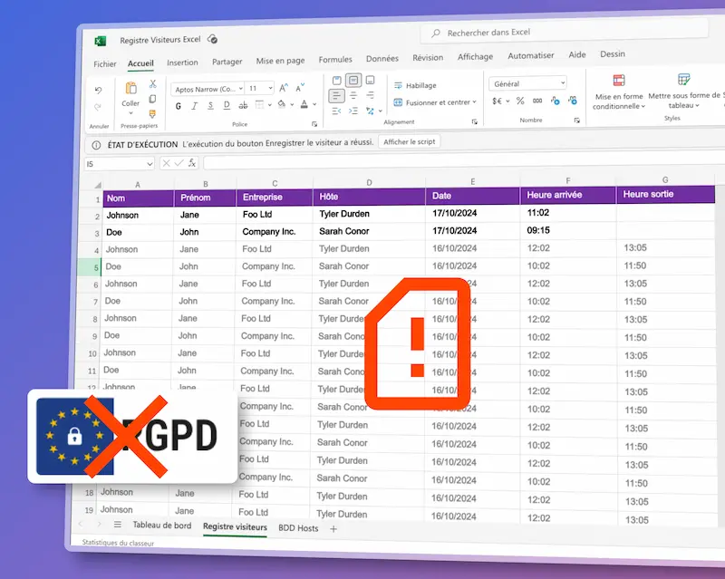Switch to the Mise en page tab
Screen dimensions: 725x579
pos(280,61)
